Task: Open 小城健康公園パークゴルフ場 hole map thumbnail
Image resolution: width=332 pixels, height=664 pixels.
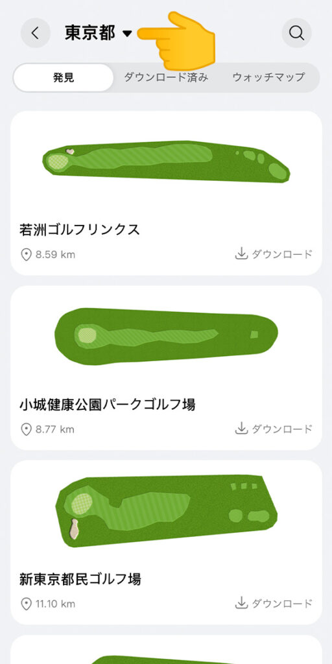Action: click(166, 336)
